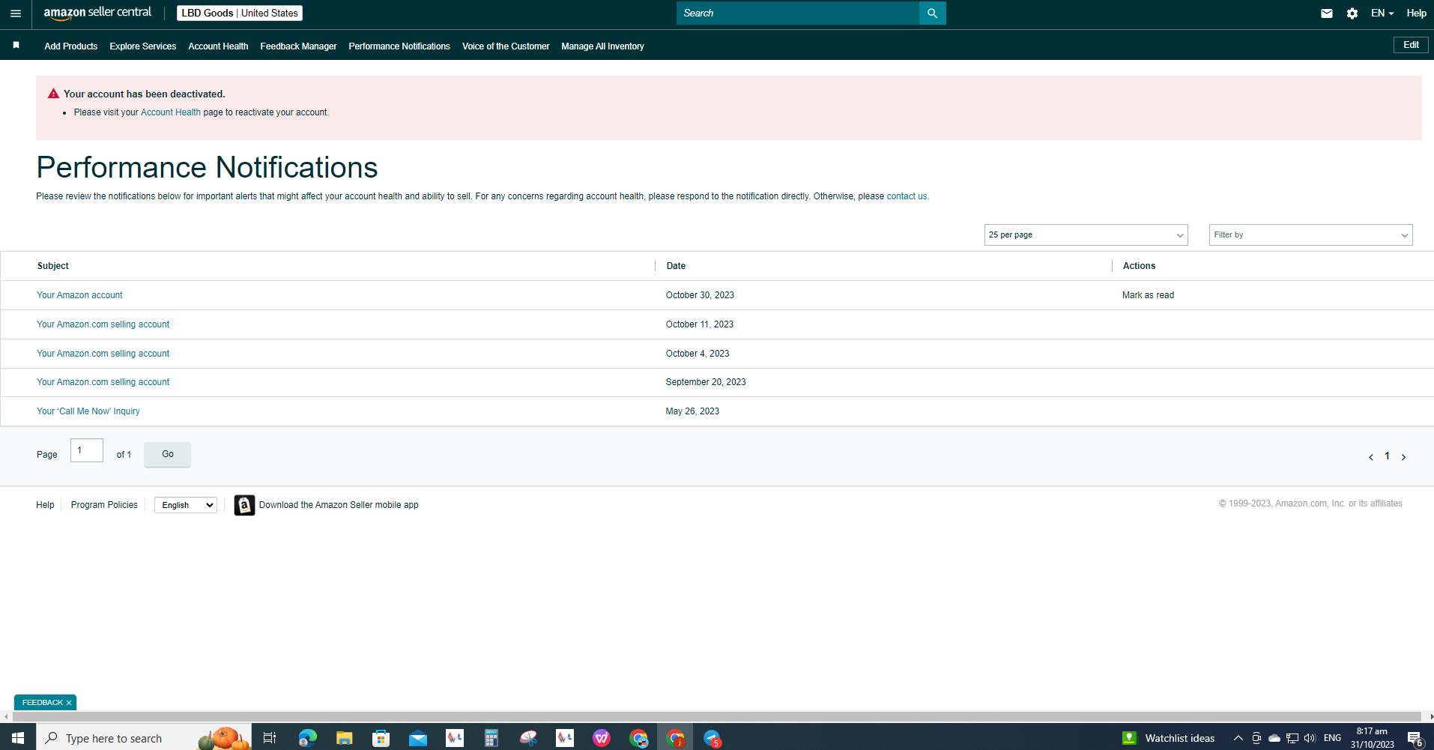Click the Amazon Seller app icon in footer

244,505
